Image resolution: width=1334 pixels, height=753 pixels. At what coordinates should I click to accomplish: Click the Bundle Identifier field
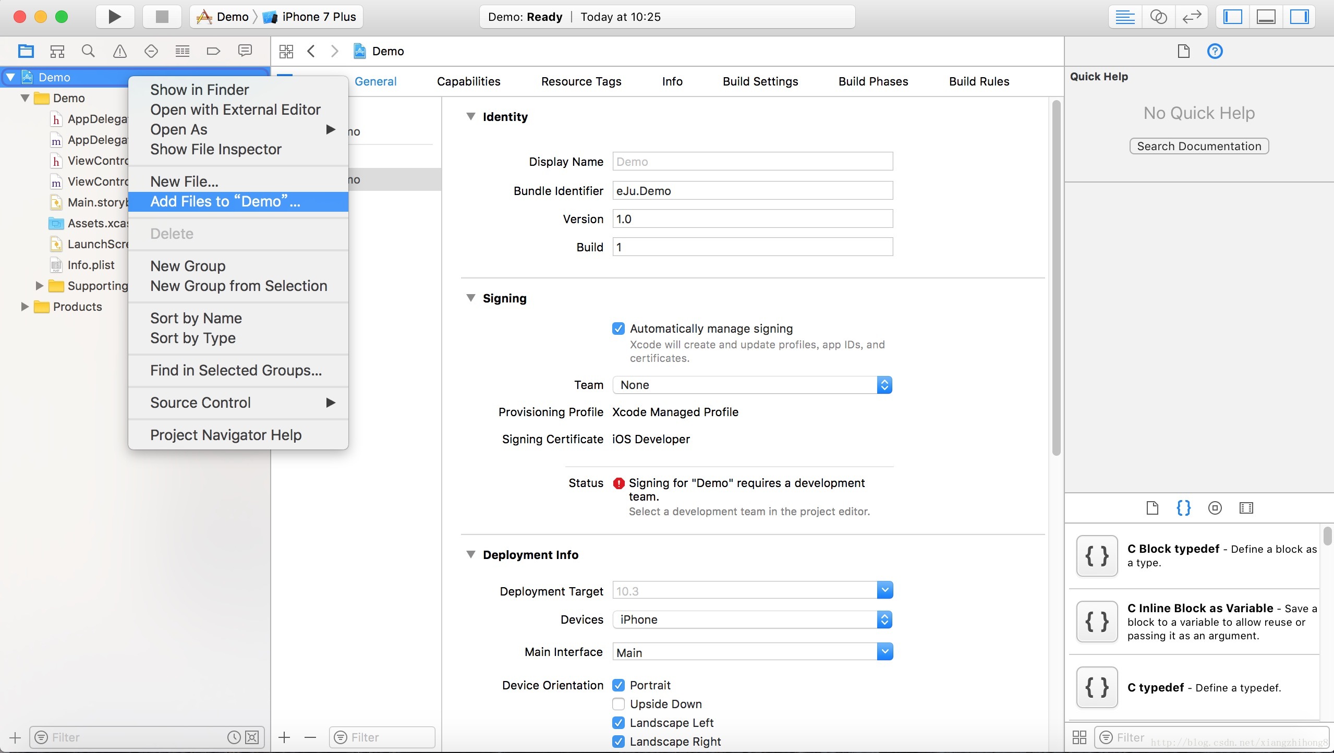(753, 190)
